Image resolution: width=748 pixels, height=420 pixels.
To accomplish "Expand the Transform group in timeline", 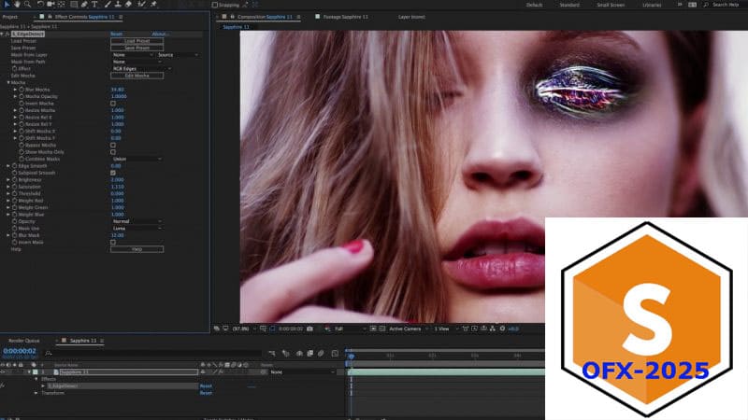I will coord(36,393).
